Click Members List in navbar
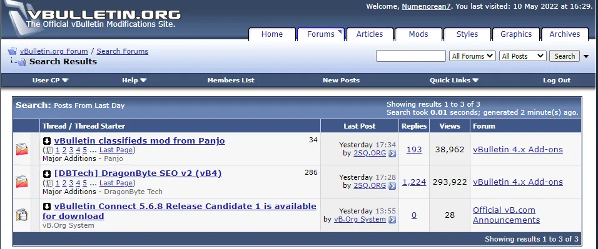This screenshot has height=249, width=598. pos(231,80)
